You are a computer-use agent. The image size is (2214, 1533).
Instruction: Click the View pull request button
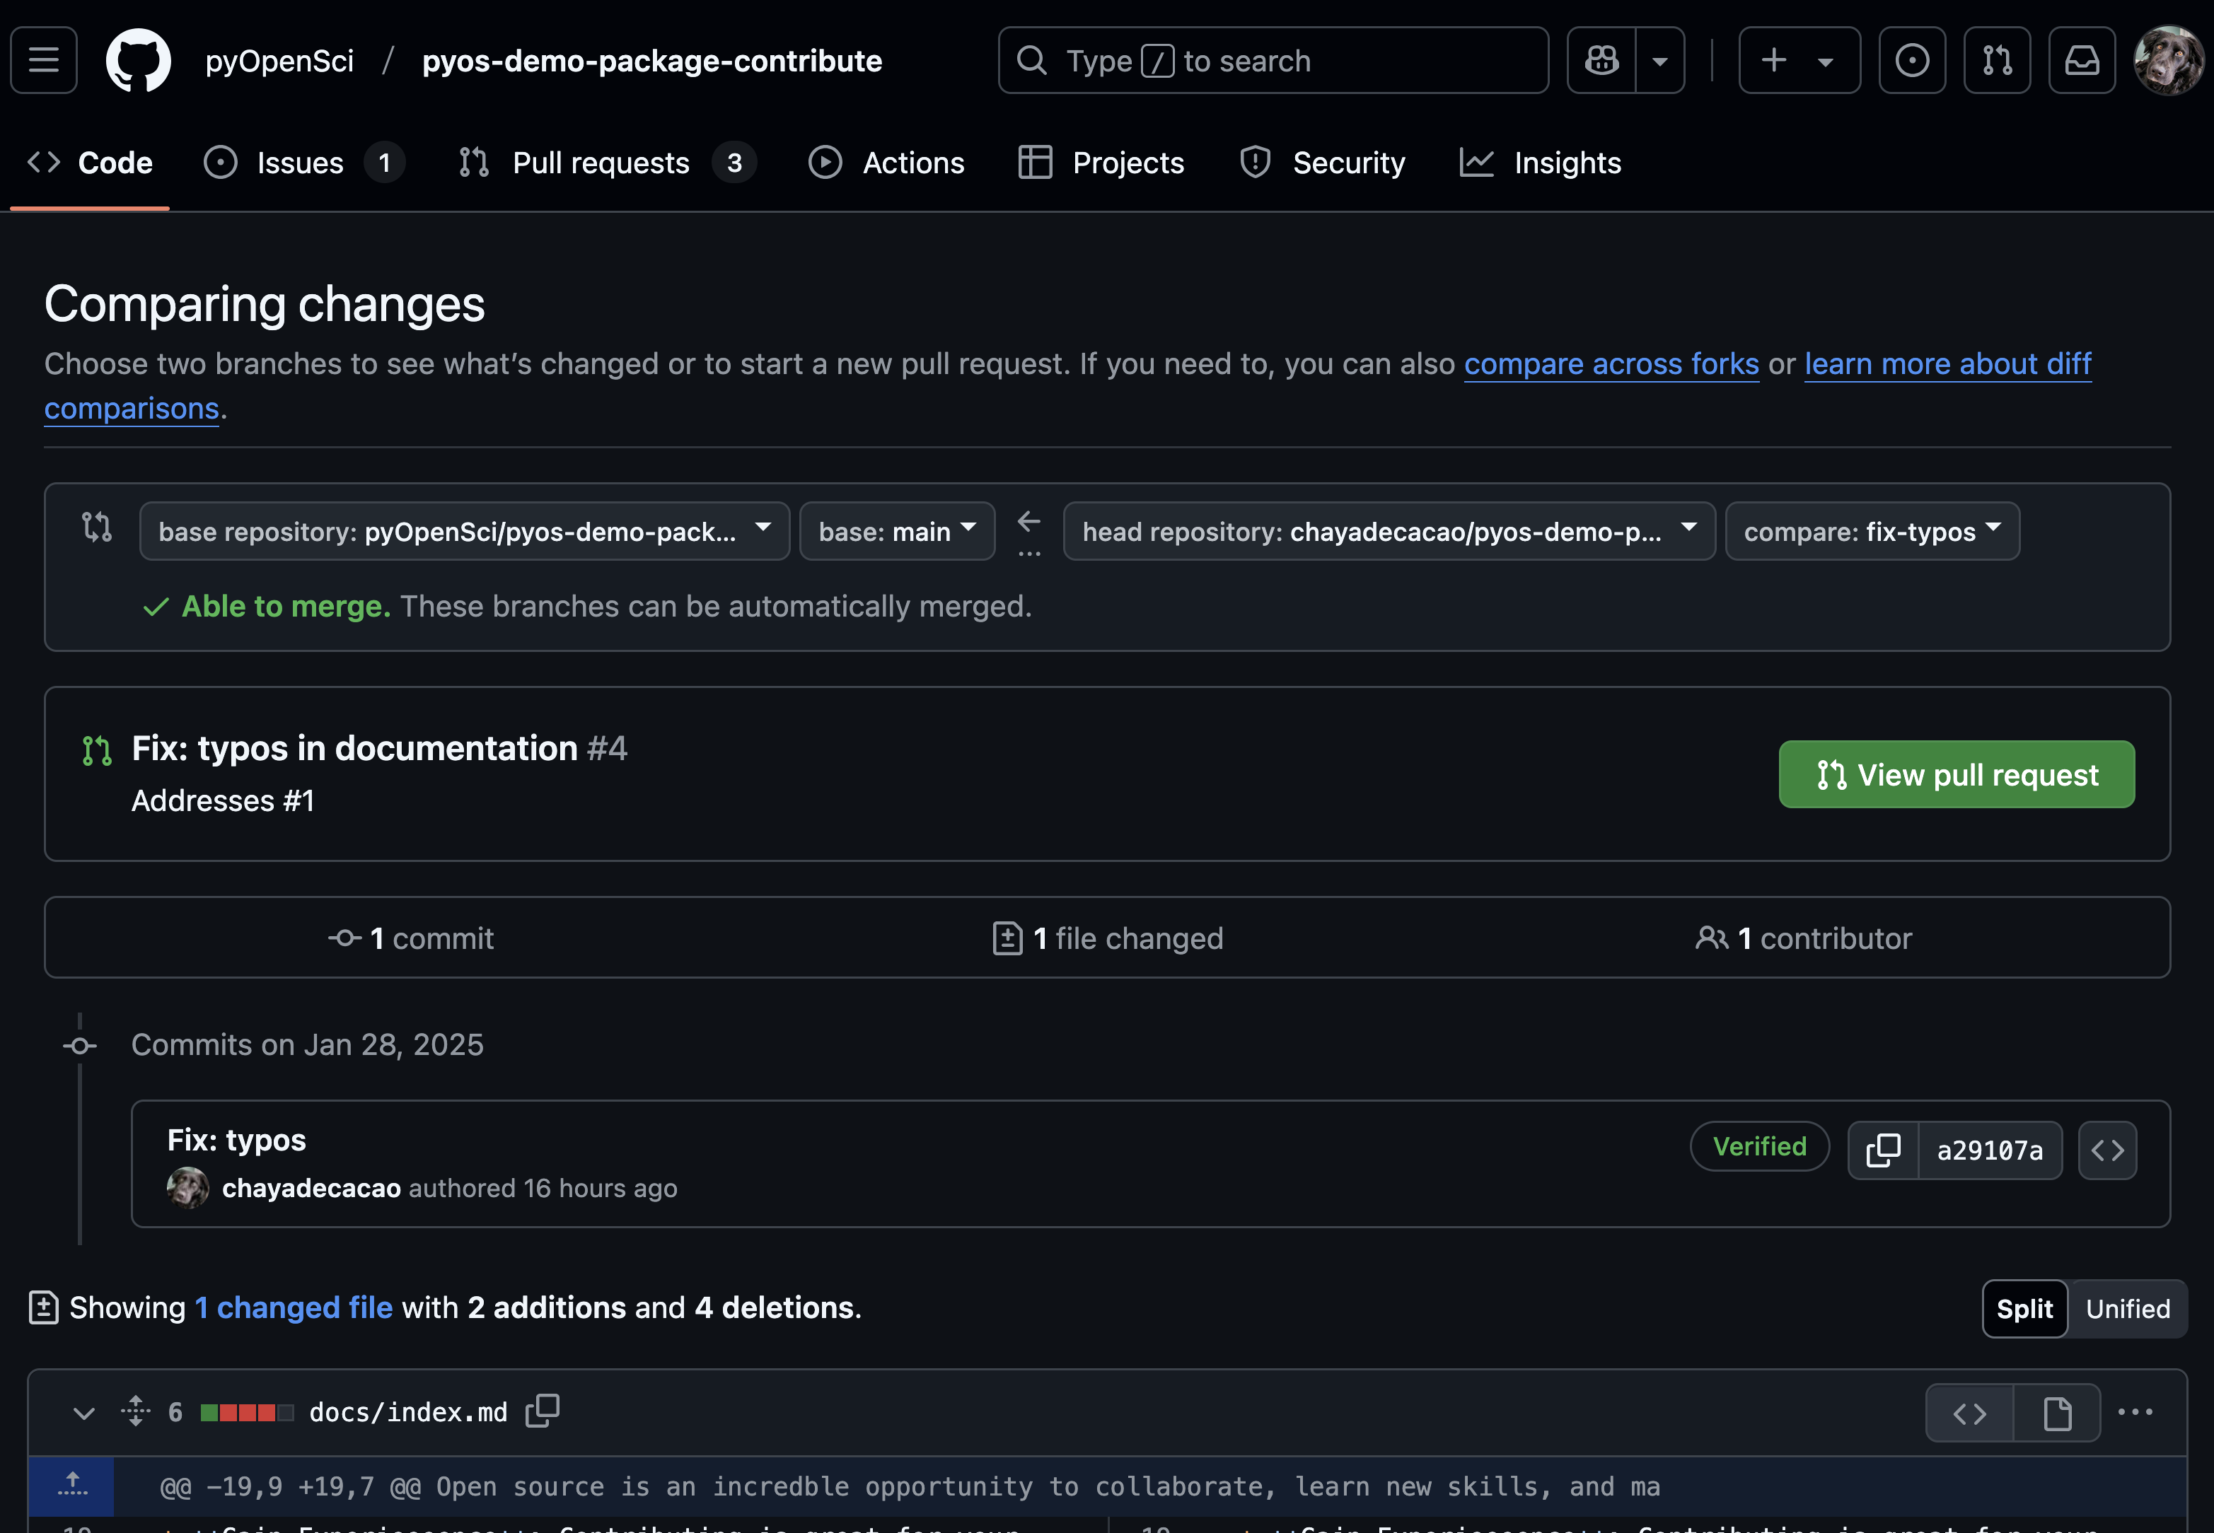(x=1957, y=774)
